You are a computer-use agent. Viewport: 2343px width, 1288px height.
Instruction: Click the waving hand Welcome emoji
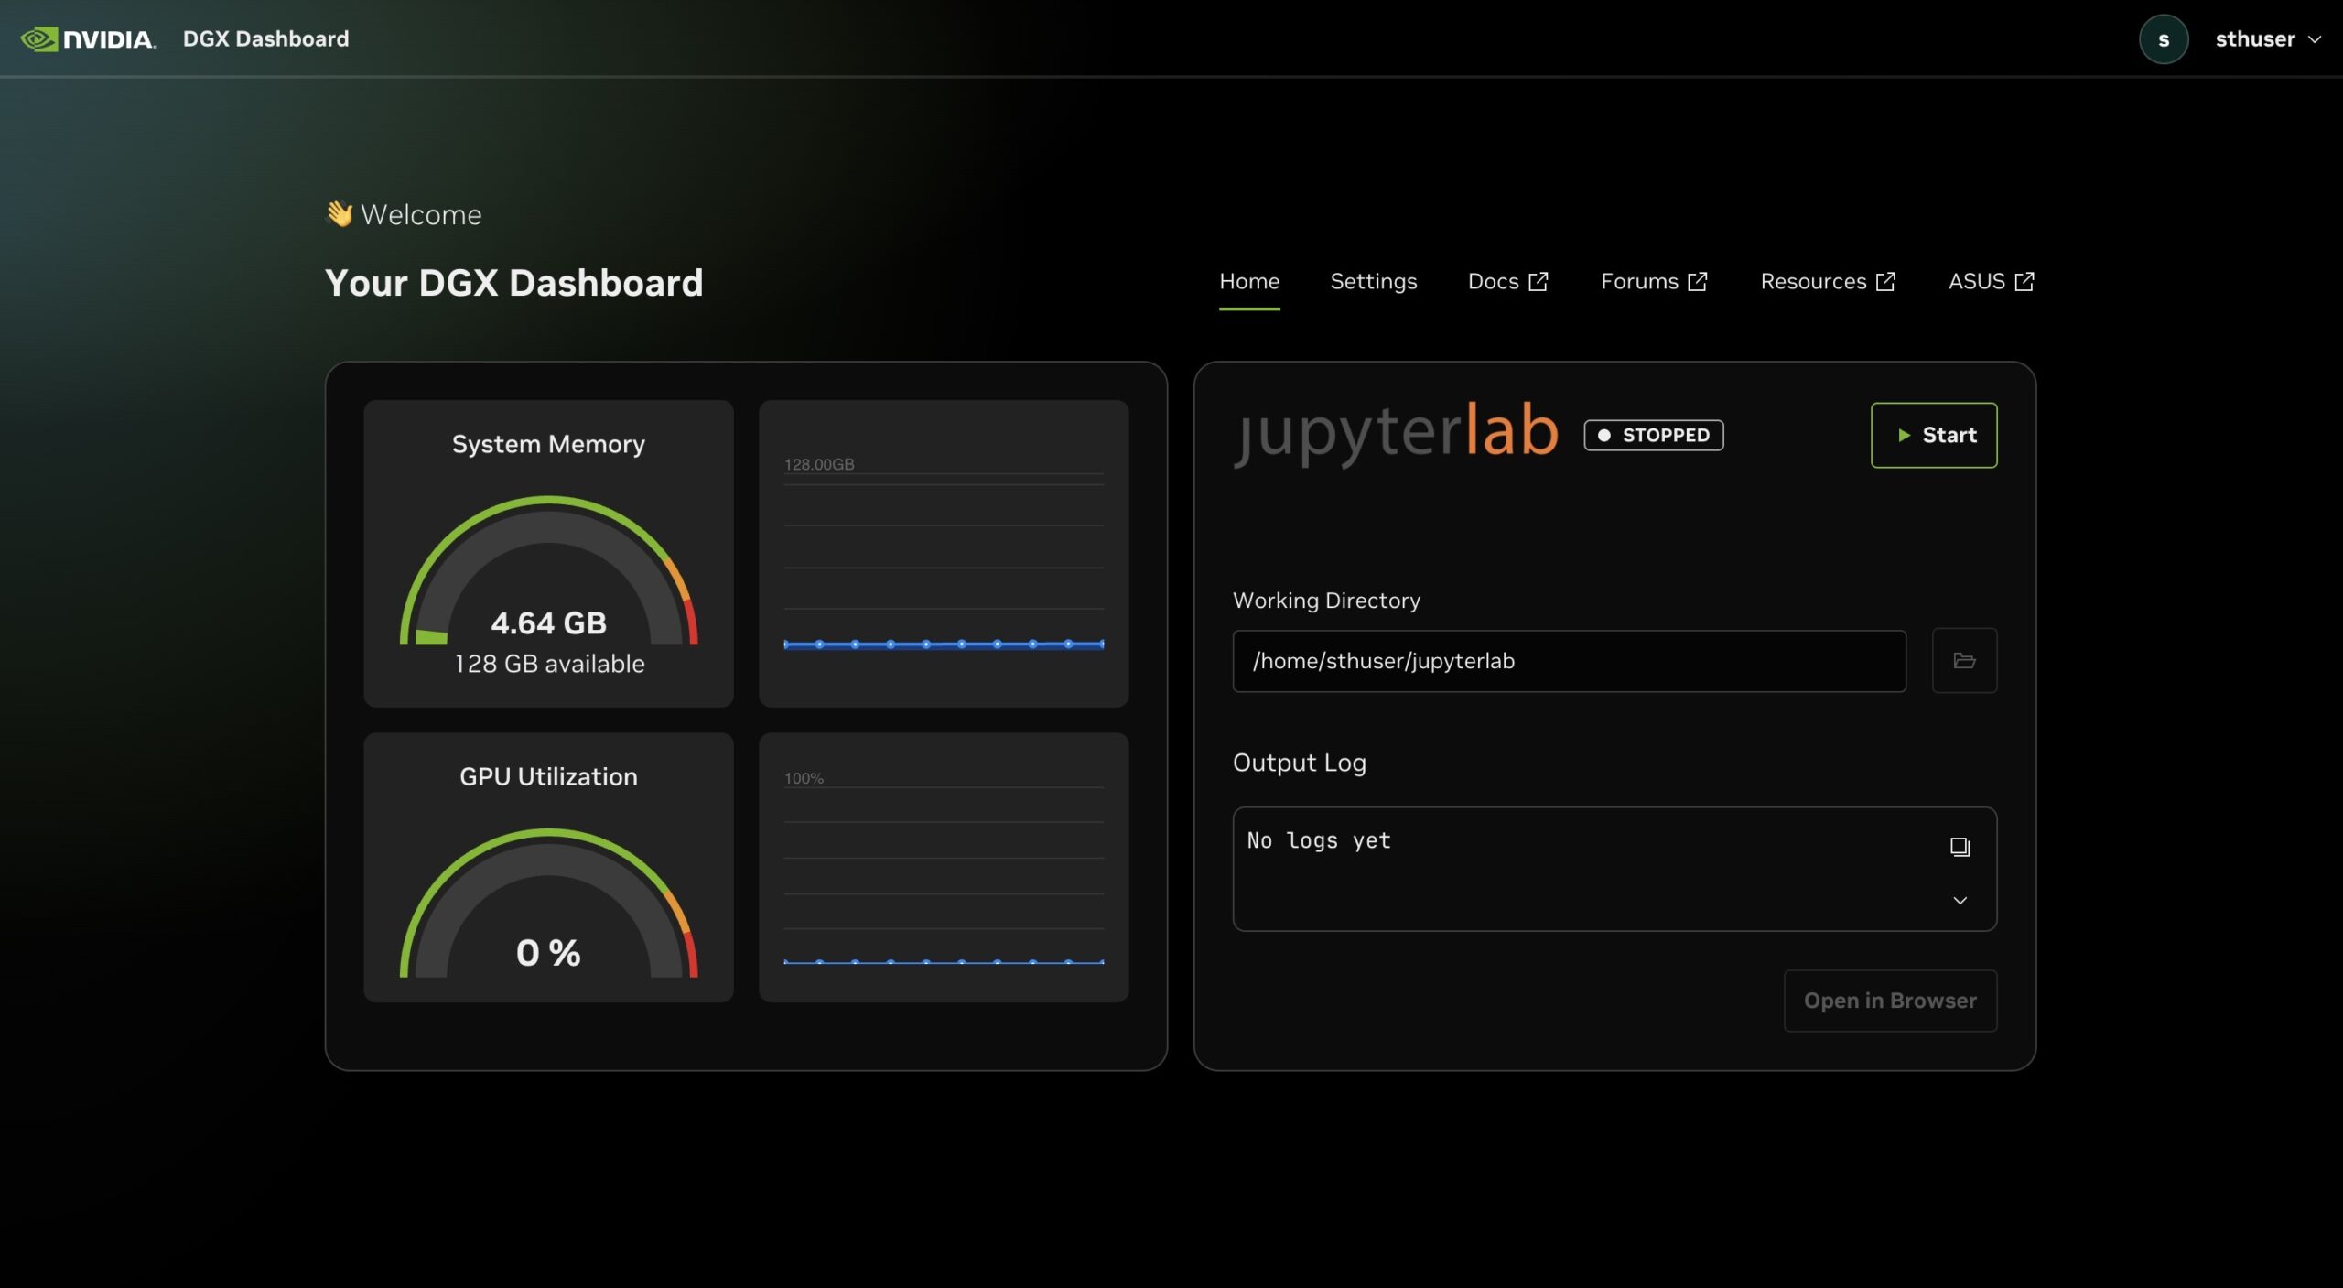click(x=340, y=214)
